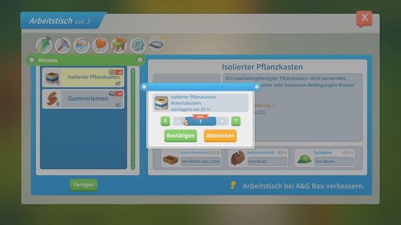401x225 pixels.
Task: Click the Isolierter Pflanzkasten box thumbnail in list
Action: coord(52,77)
